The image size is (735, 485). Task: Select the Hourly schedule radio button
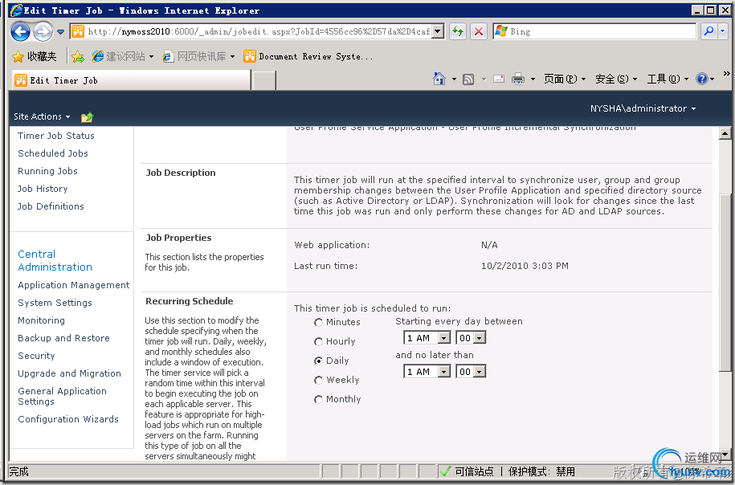point(318,341)
